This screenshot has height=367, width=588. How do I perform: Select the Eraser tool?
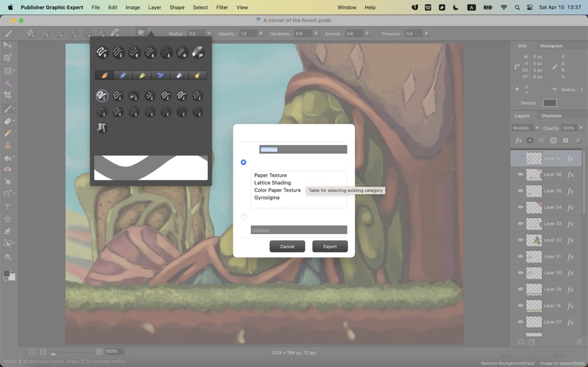7,120
